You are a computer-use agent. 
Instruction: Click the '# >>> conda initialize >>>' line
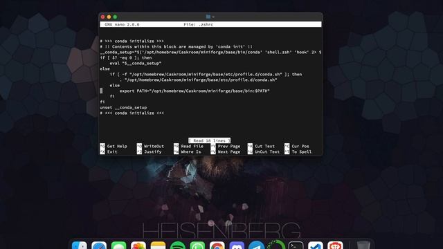coord(132,41)
